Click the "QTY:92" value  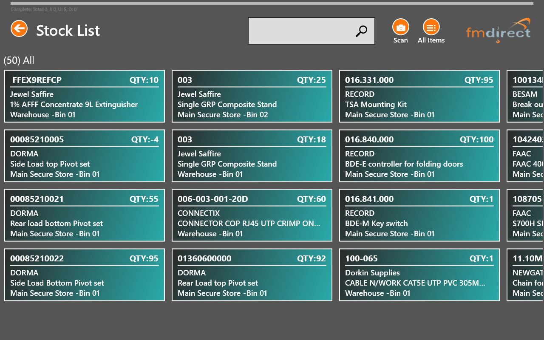[x=312, y=258]
